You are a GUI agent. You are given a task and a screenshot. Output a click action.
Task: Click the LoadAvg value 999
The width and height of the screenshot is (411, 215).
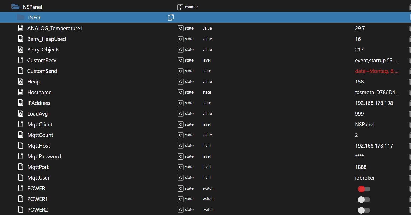click(x=359, y=114)
